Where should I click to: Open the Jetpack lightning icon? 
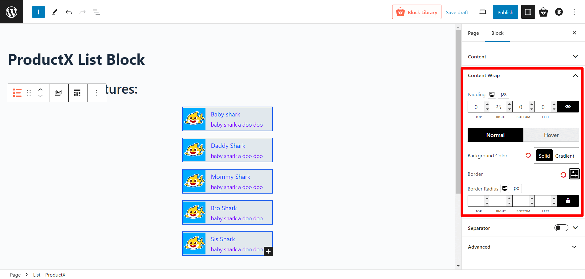pos(559,12)
